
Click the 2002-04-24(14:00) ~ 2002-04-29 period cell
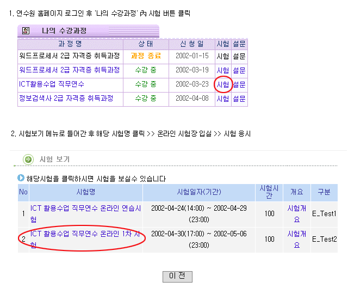(x=199, y=214)
